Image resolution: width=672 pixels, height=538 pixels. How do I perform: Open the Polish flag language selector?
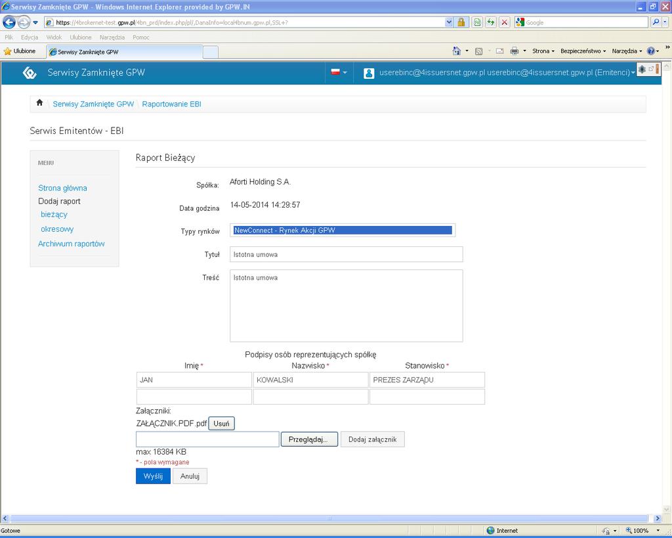pyautogui.click(x=339, y=72)
